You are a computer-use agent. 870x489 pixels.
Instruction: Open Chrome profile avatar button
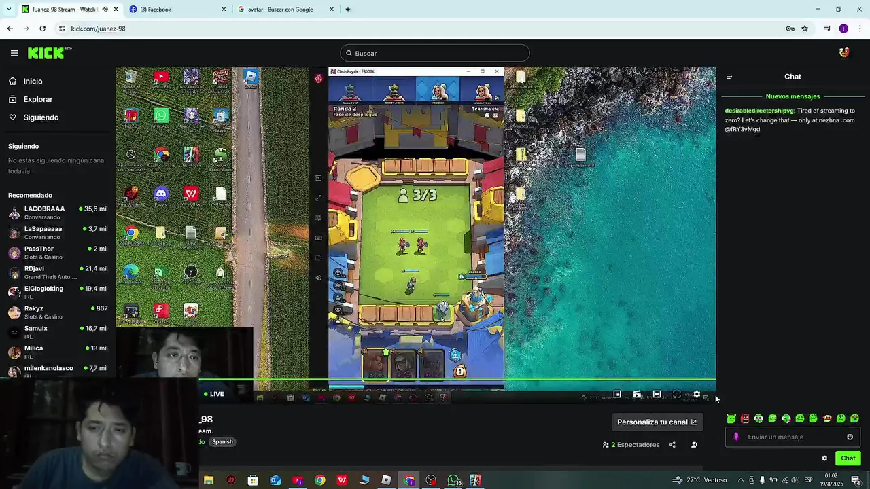(x=843, y=29)
